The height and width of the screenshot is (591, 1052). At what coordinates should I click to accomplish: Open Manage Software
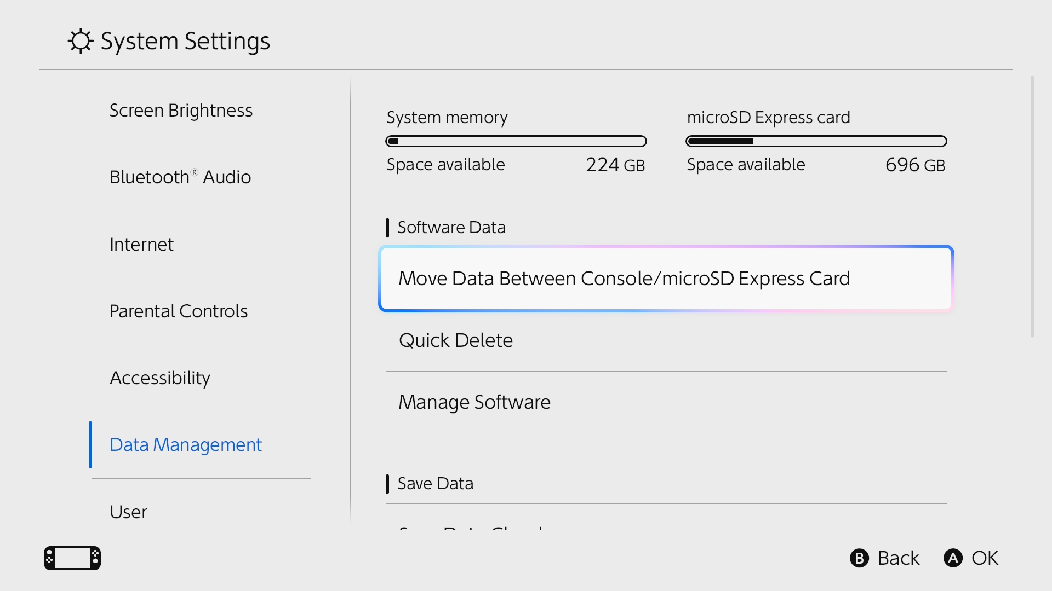(x=474, y=402)
